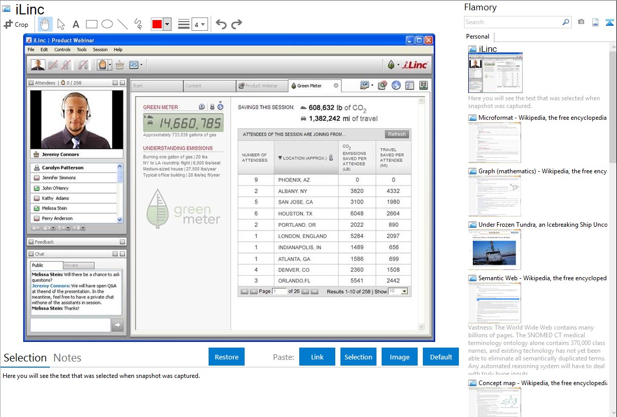Select attendee Melissa Stein in the list
Viewport: 617px width, 417px height.
point(74,208)
